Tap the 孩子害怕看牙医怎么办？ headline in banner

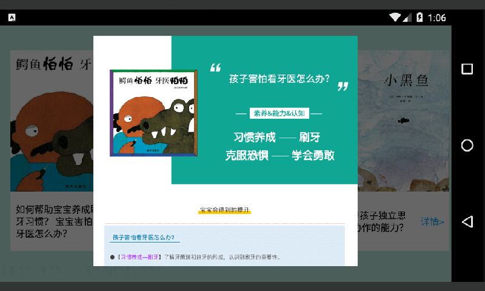tap(279, 79)
